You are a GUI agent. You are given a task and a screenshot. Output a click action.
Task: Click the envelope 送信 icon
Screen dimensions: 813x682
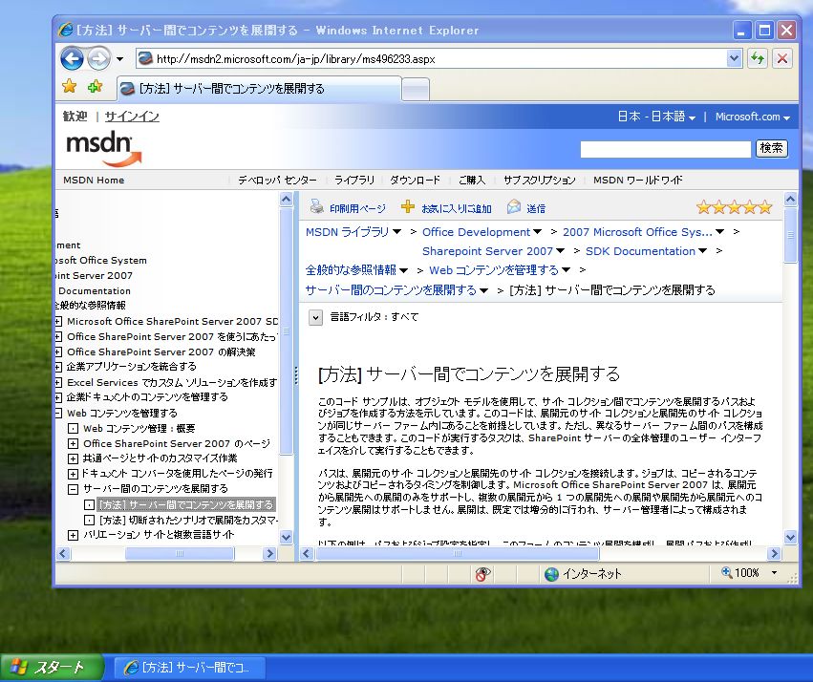tap(514, 206)
